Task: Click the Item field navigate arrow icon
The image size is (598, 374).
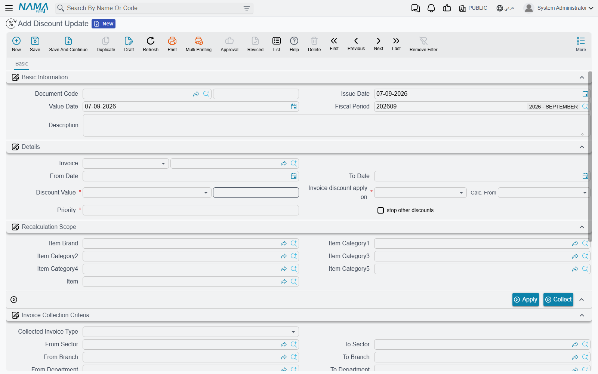Action: 284,282
